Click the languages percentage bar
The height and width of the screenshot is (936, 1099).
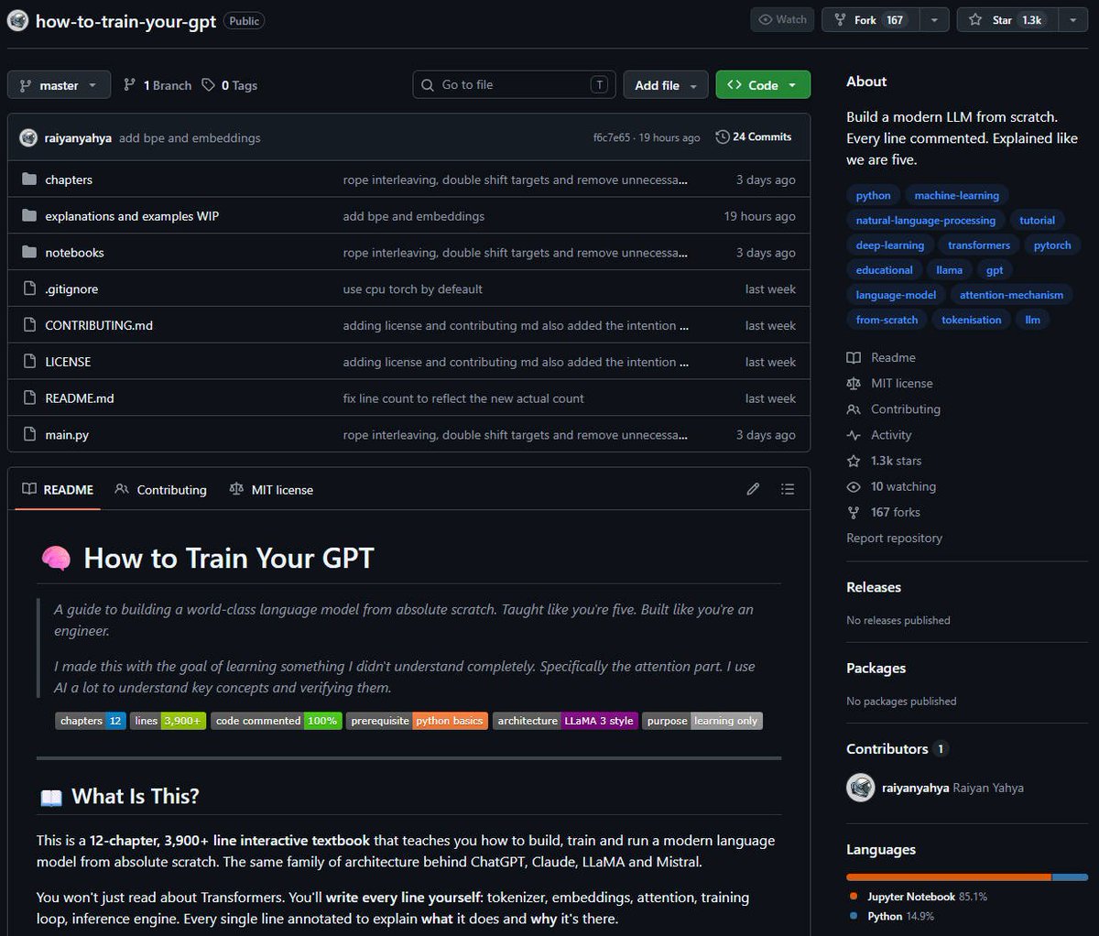(x=967, y=877)
